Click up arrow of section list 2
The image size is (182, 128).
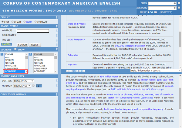(56, 55)
